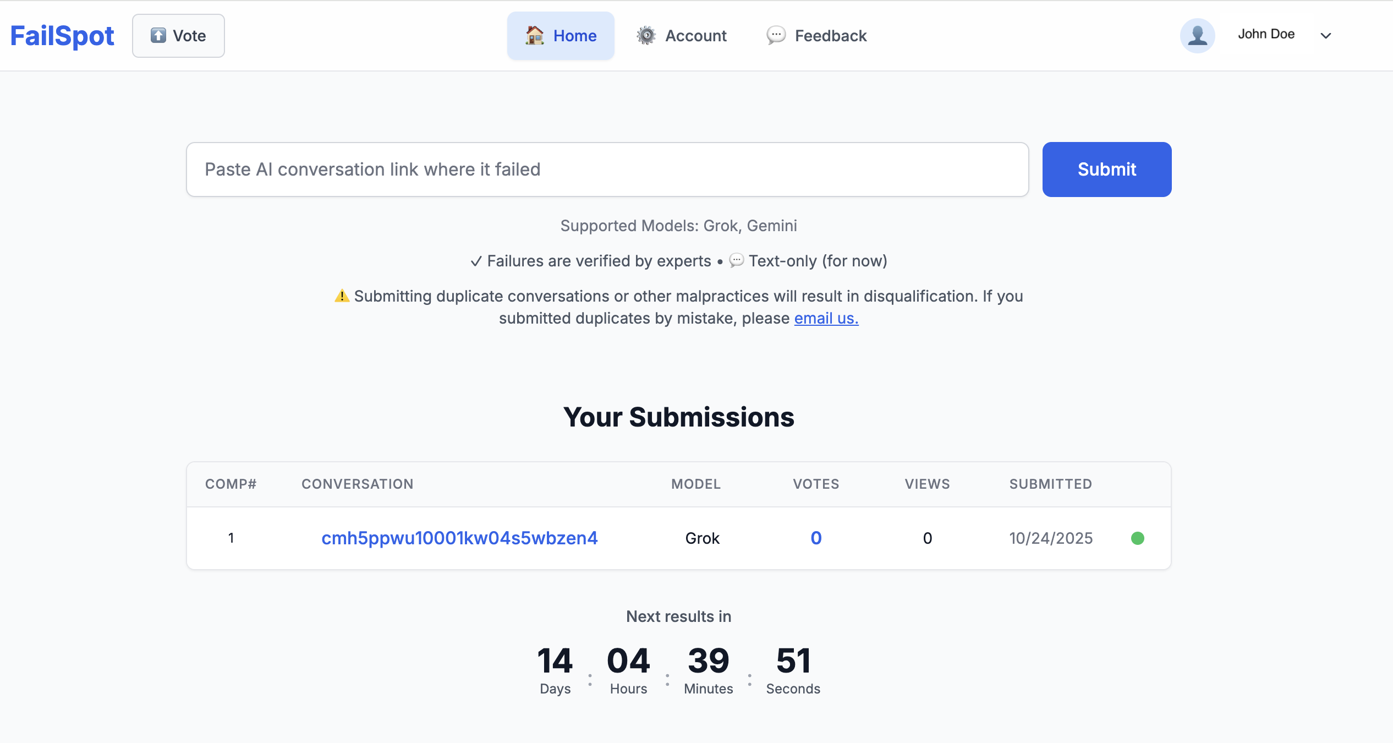Expand the John Doe account dropdown chevron
Screen dimensions: 1393x743
pos(1326,35)
